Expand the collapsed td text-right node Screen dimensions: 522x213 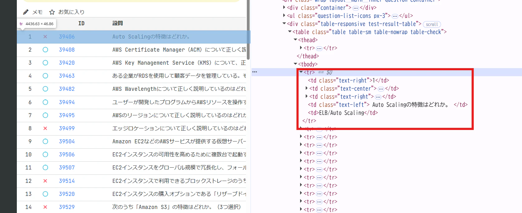point(307,96)
